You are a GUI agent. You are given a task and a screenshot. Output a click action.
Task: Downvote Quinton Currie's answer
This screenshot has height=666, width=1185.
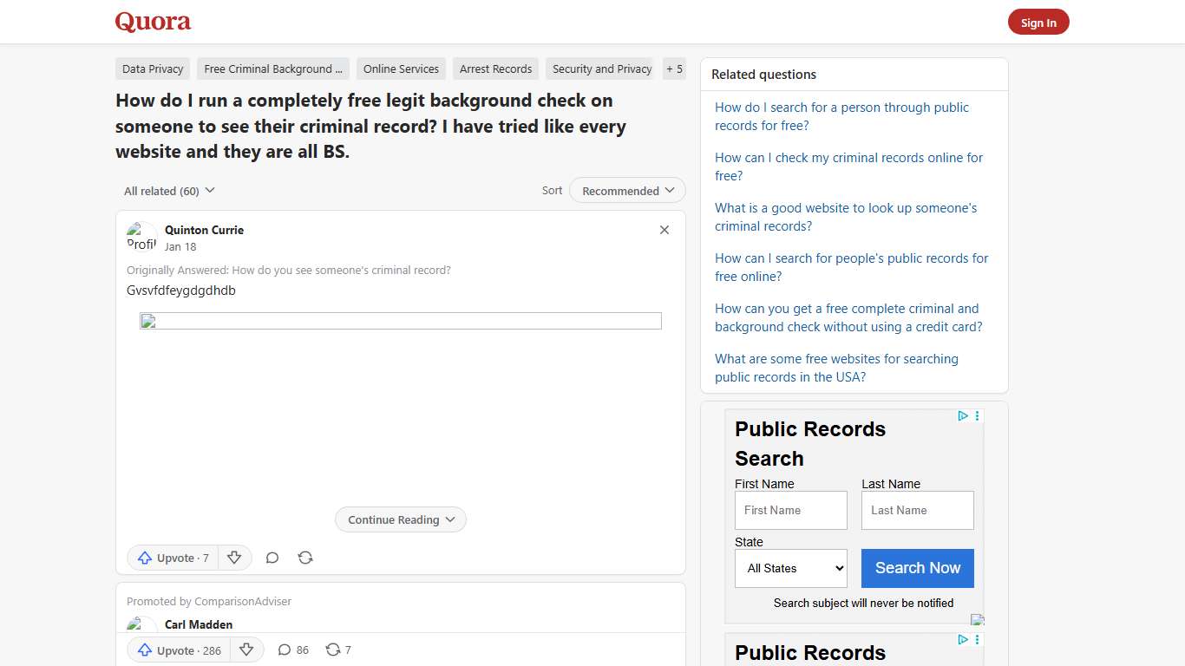coord(234,558)
